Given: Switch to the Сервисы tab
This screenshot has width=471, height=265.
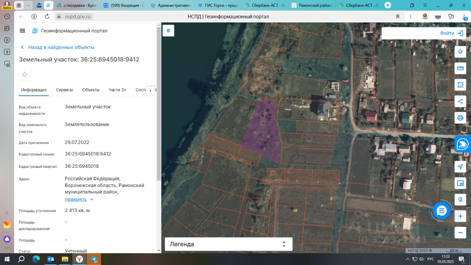Looking at the screenshot, I should point(64,90).
